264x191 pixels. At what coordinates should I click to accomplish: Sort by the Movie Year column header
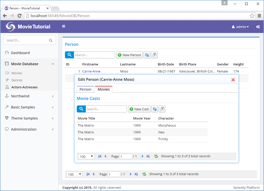pos(142,118)
